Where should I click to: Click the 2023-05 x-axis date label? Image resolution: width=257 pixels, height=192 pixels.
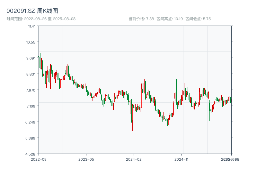[x=86, y=159]
